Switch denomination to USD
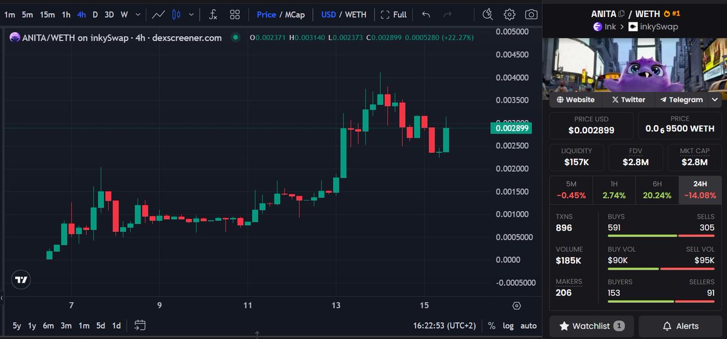 pyautogui.click(x=328, y=14)
